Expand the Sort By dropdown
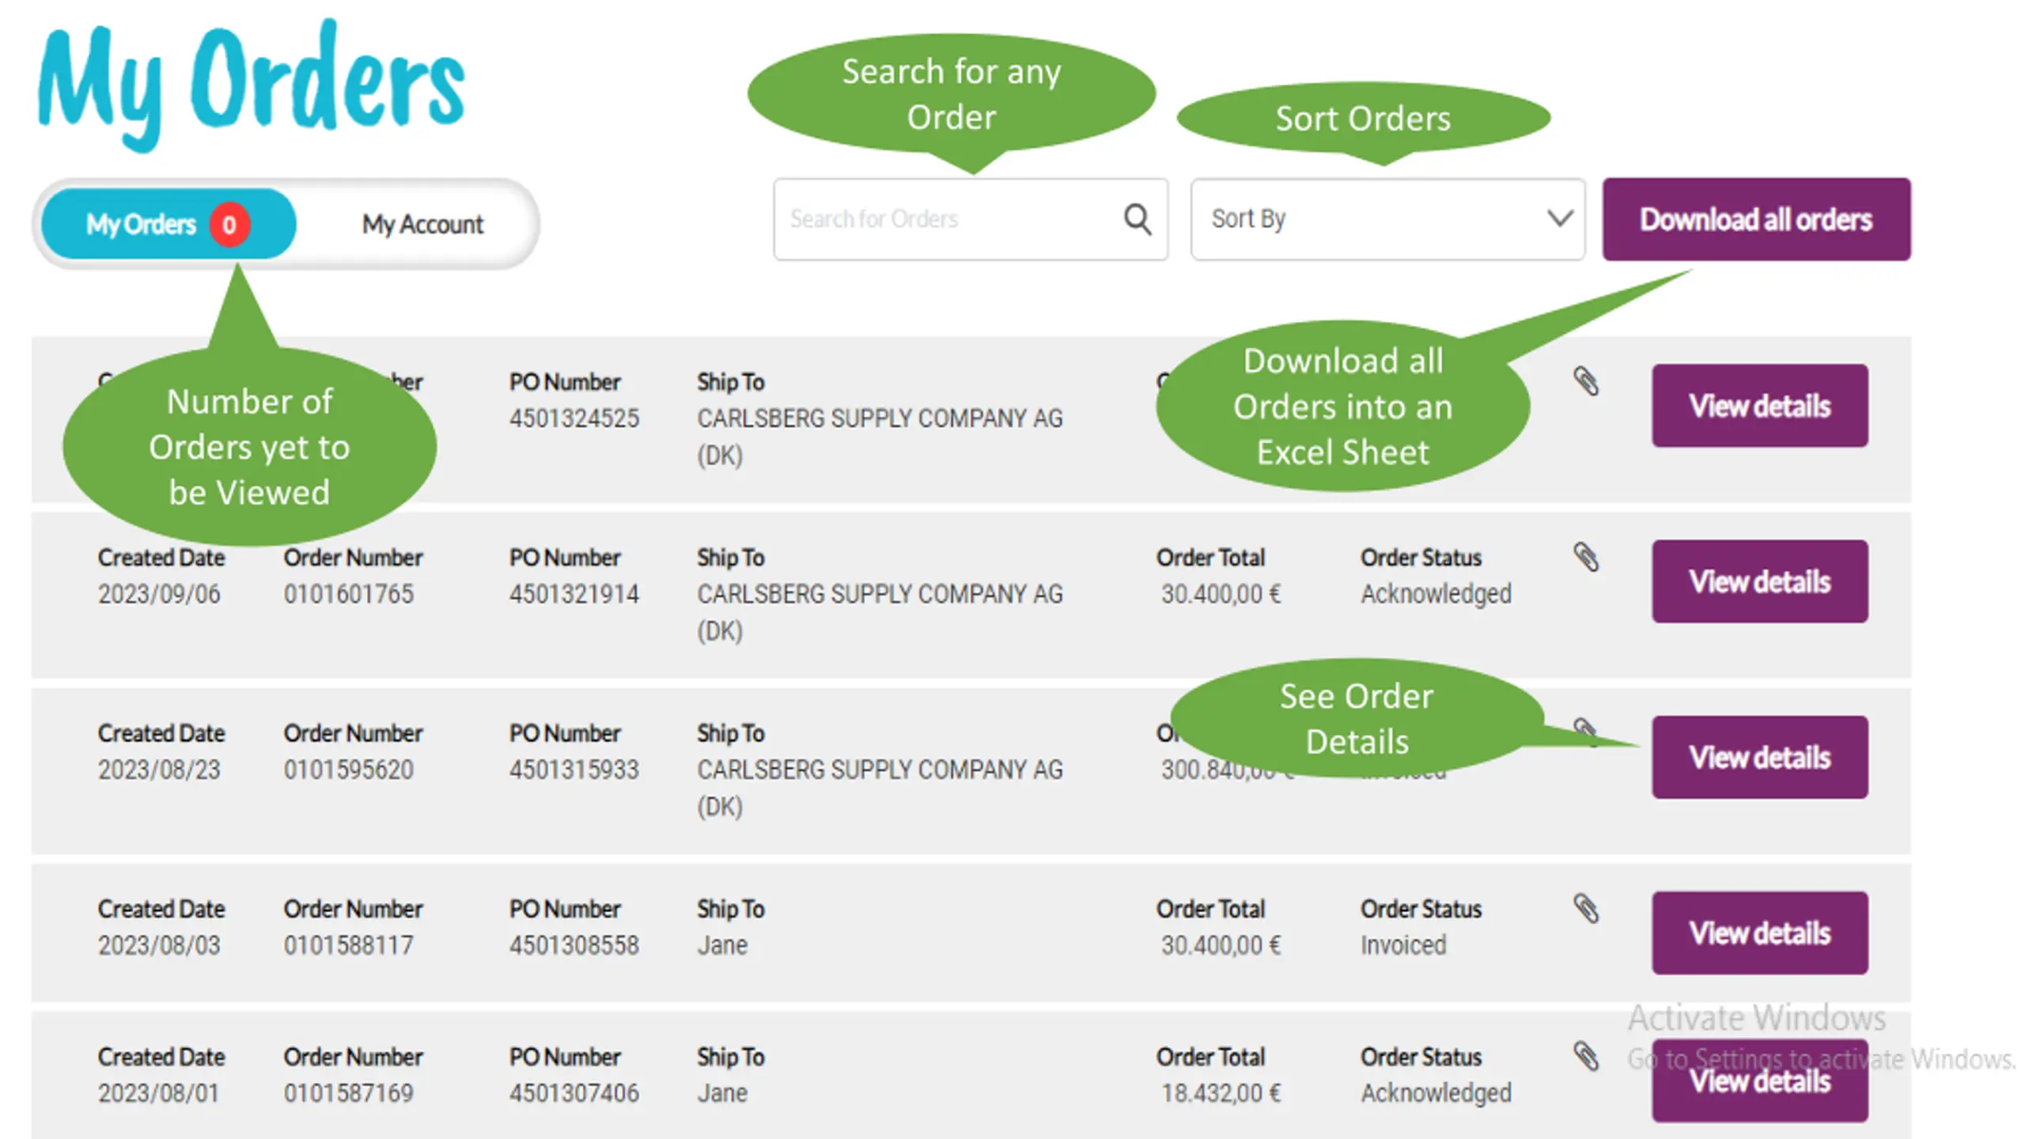The image size is (2025, 1139). [1387, 219]
